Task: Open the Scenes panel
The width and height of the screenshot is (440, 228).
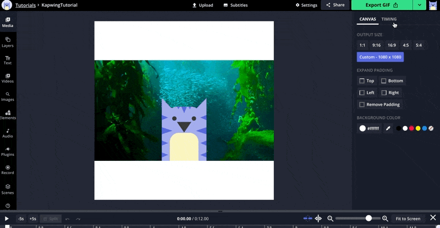Action: (x=8, y=189)
